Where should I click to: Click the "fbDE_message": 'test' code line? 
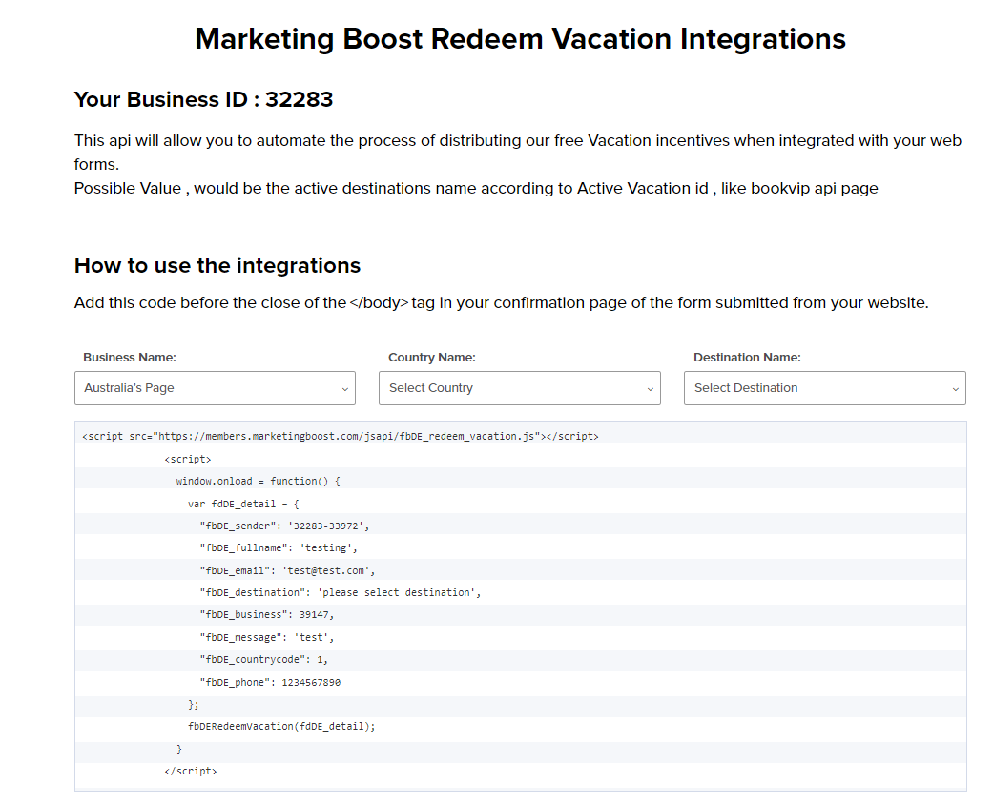pyautogui.click(x=267, y=638)
